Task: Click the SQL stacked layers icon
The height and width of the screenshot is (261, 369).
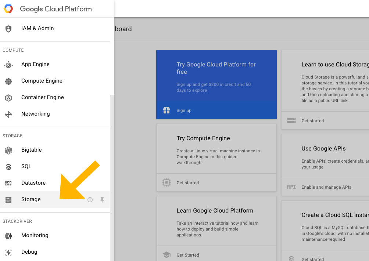Action: (8, 167)
